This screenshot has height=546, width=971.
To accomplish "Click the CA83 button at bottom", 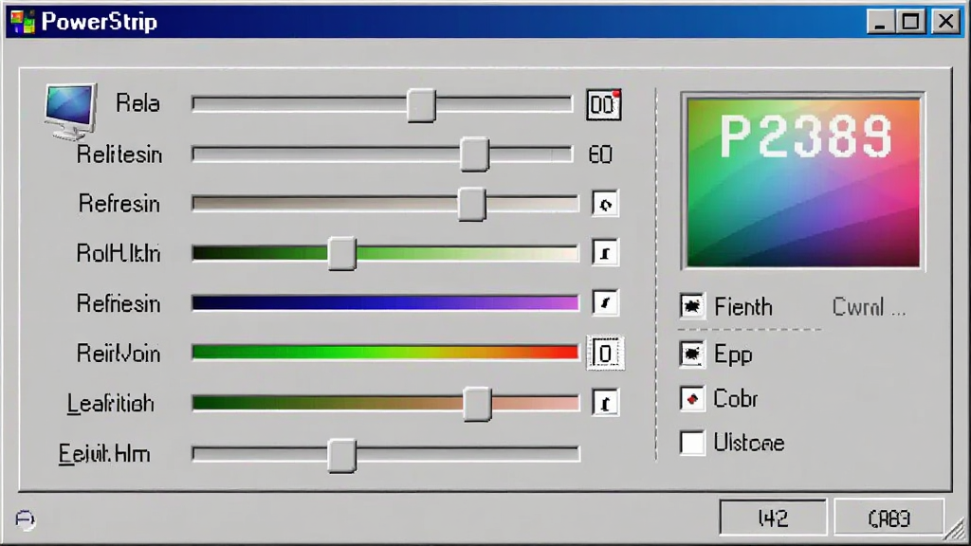I will pyautogui.click(x=889, y=518).
